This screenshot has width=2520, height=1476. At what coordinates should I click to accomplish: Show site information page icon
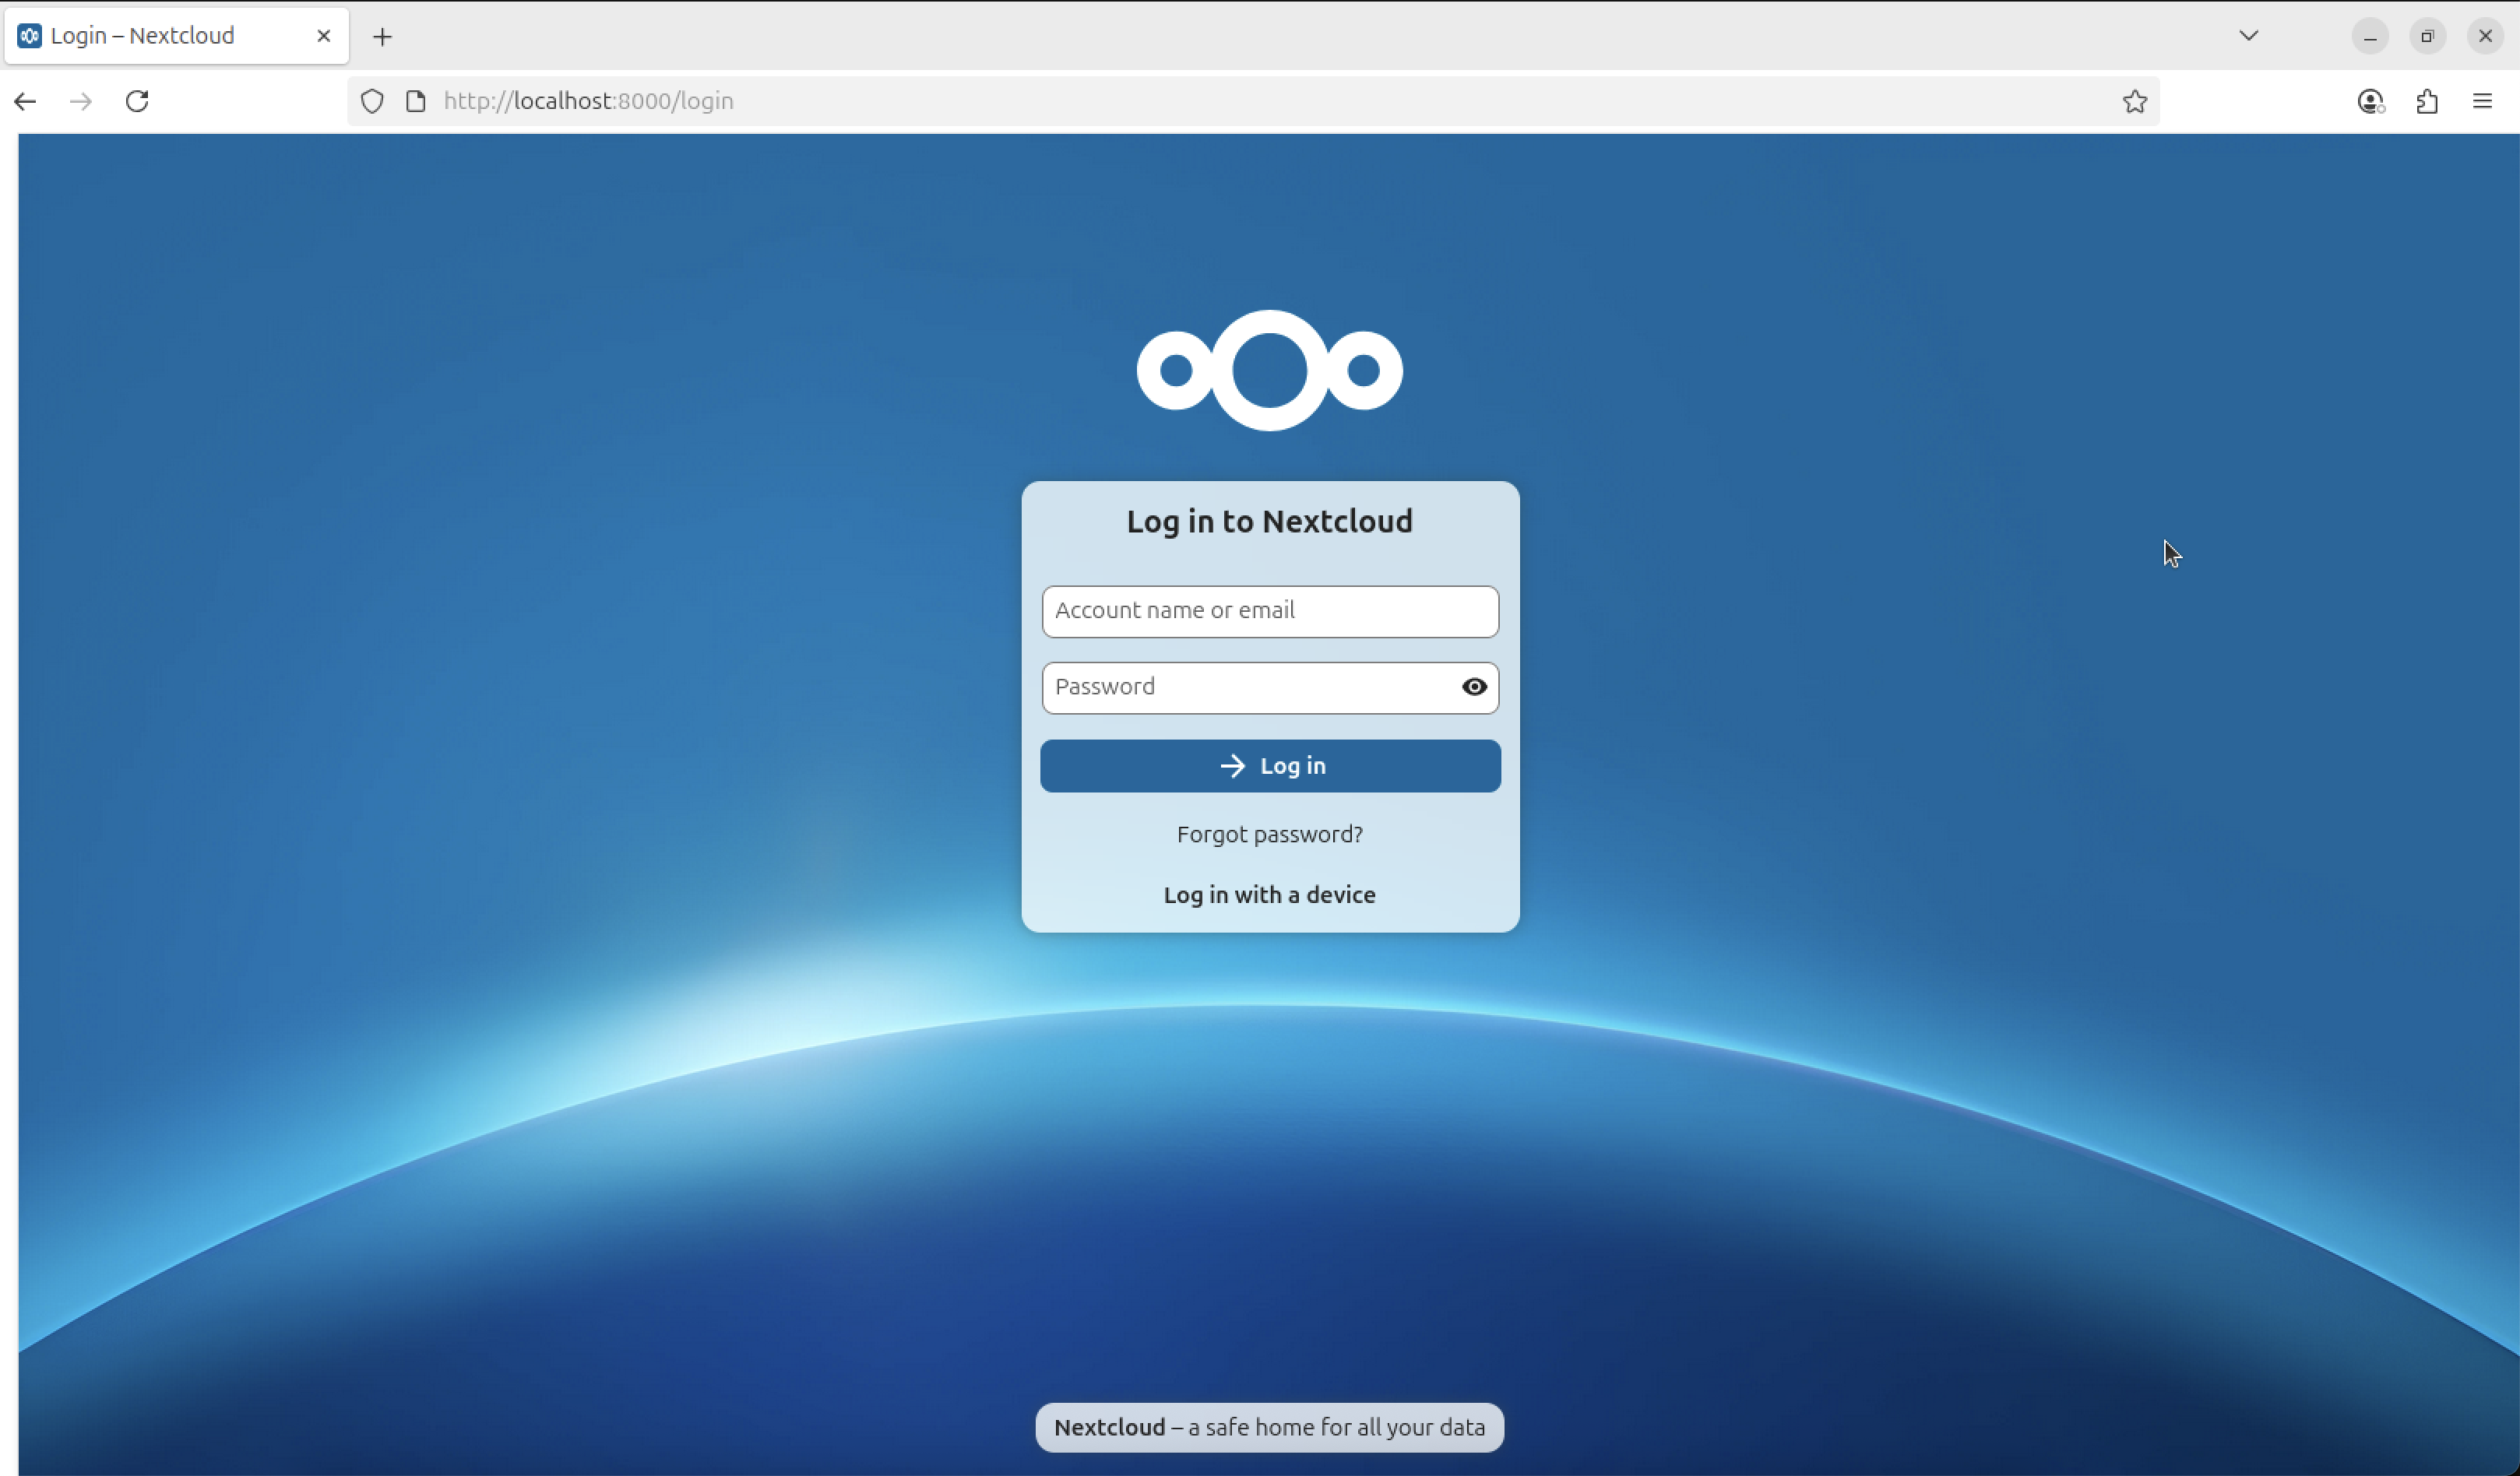[x=416, y=101]
